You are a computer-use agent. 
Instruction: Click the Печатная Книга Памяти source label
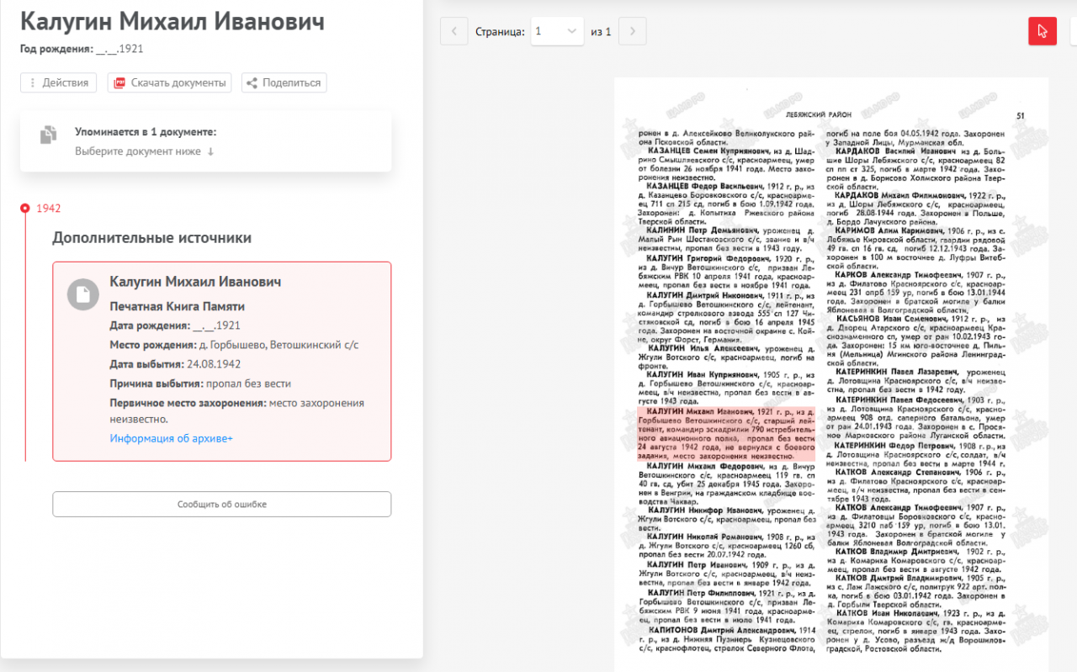pos(177,306)
